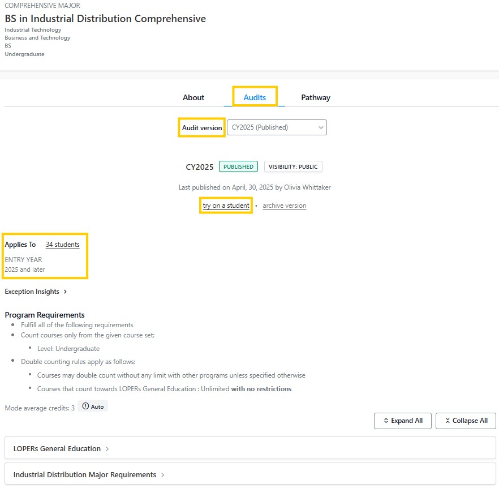Screen dimensions: 499x488
Task: Click the Level: Undergraduate bullet text
Action: point(68,349)
